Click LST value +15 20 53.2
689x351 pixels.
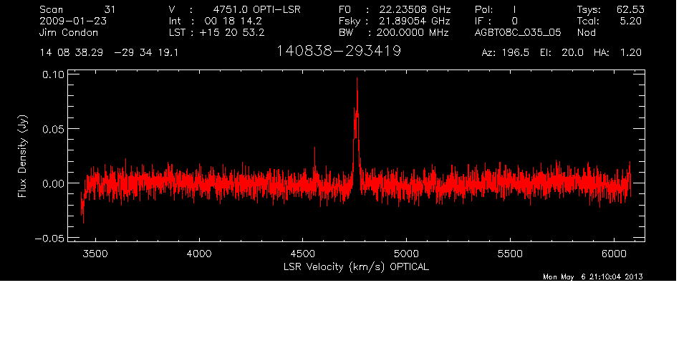coord(231,32)
